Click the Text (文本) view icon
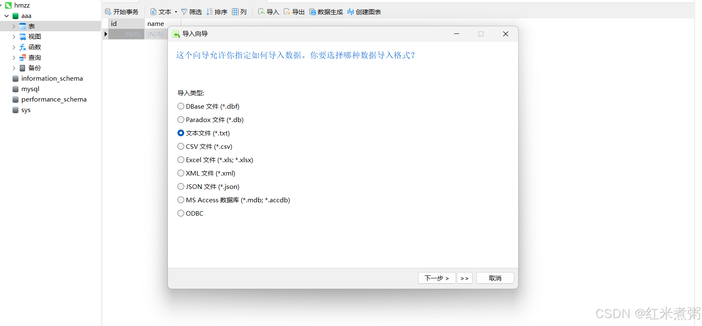The height and width of the screenshot is (326, 702). (153, 12)
